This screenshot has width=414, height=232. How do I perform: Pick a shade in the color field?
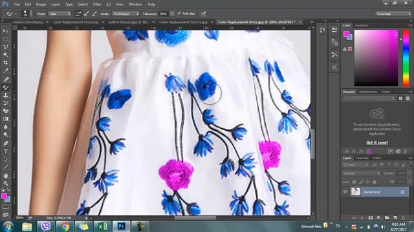376,58
